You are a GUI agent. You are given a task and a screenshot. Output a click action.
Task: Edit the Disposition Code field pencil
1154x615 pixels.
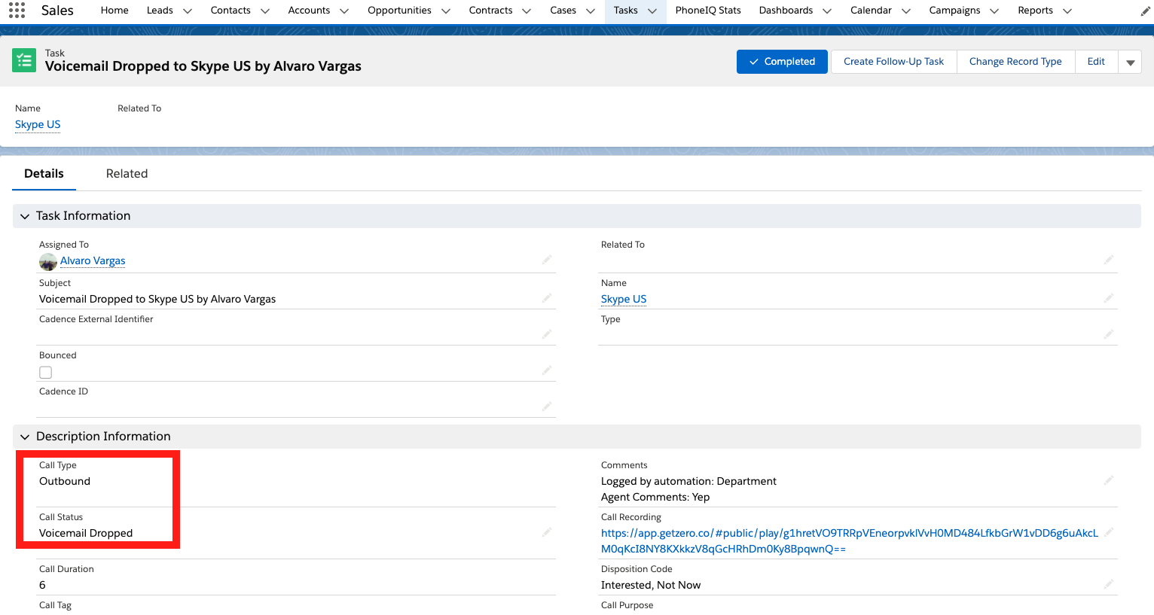[1109, 584]
